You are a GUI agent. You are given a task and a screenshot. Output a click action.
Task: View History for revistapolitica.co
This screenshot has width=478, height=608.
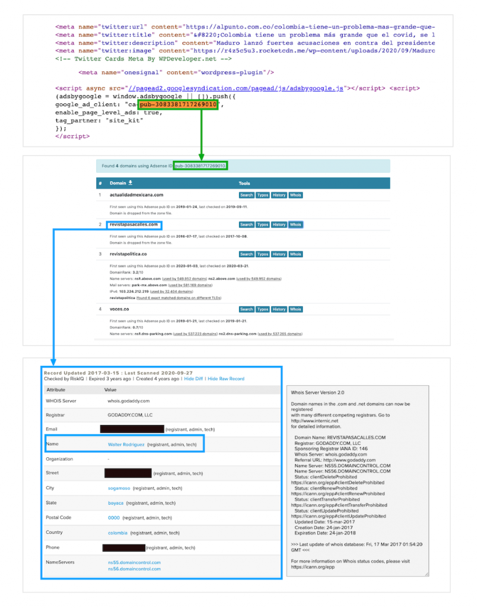pos(279,254)
